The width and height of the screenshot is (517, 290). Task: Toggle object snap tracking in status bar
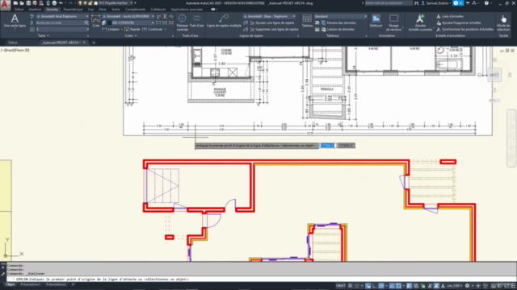[392, 286]
